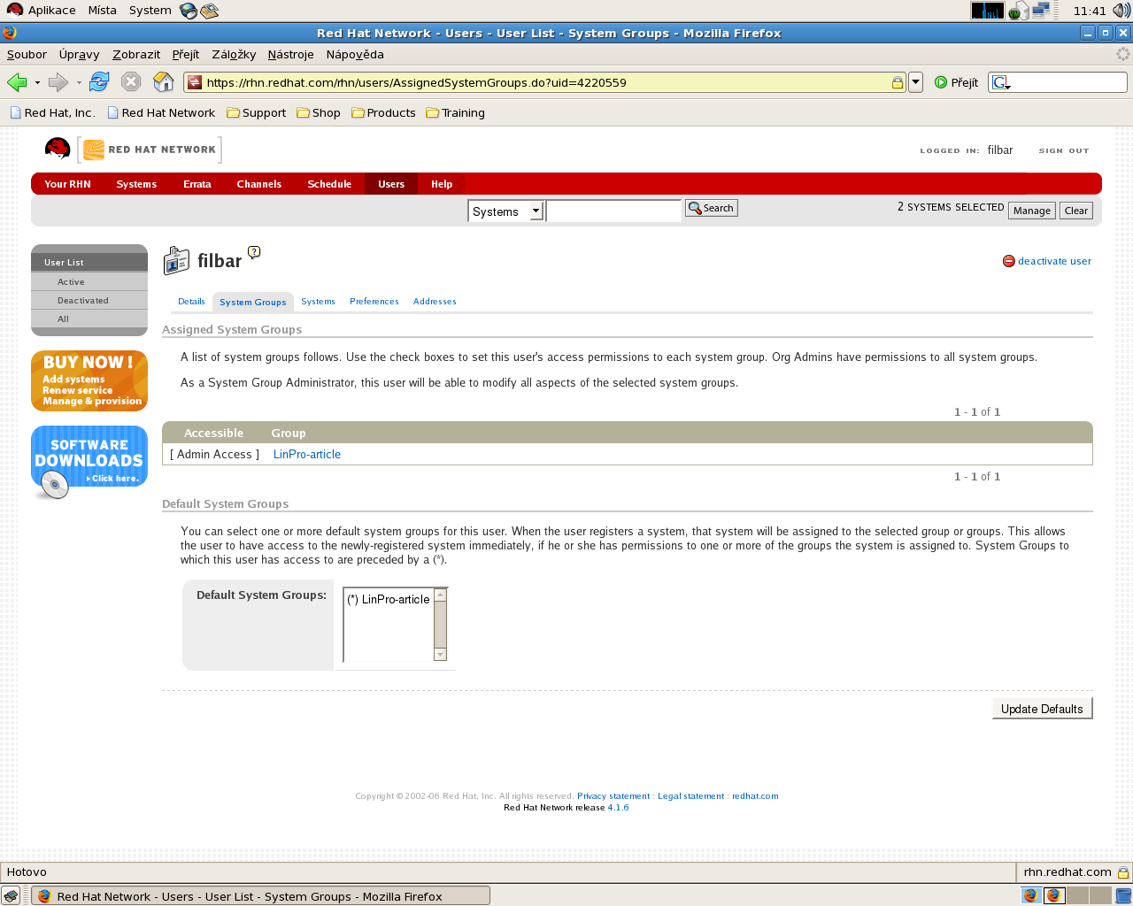Viewport: 1133px width, 906px height.
Task: Open the Red Hat, Inc. bookmark
Action: click(x=52, y=112)
